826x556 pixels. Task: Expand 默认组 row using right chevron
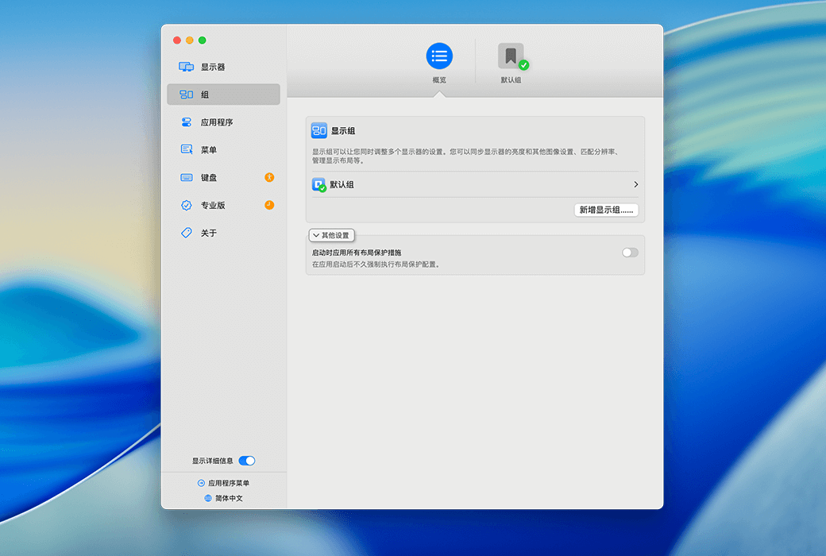click(635, 184)
